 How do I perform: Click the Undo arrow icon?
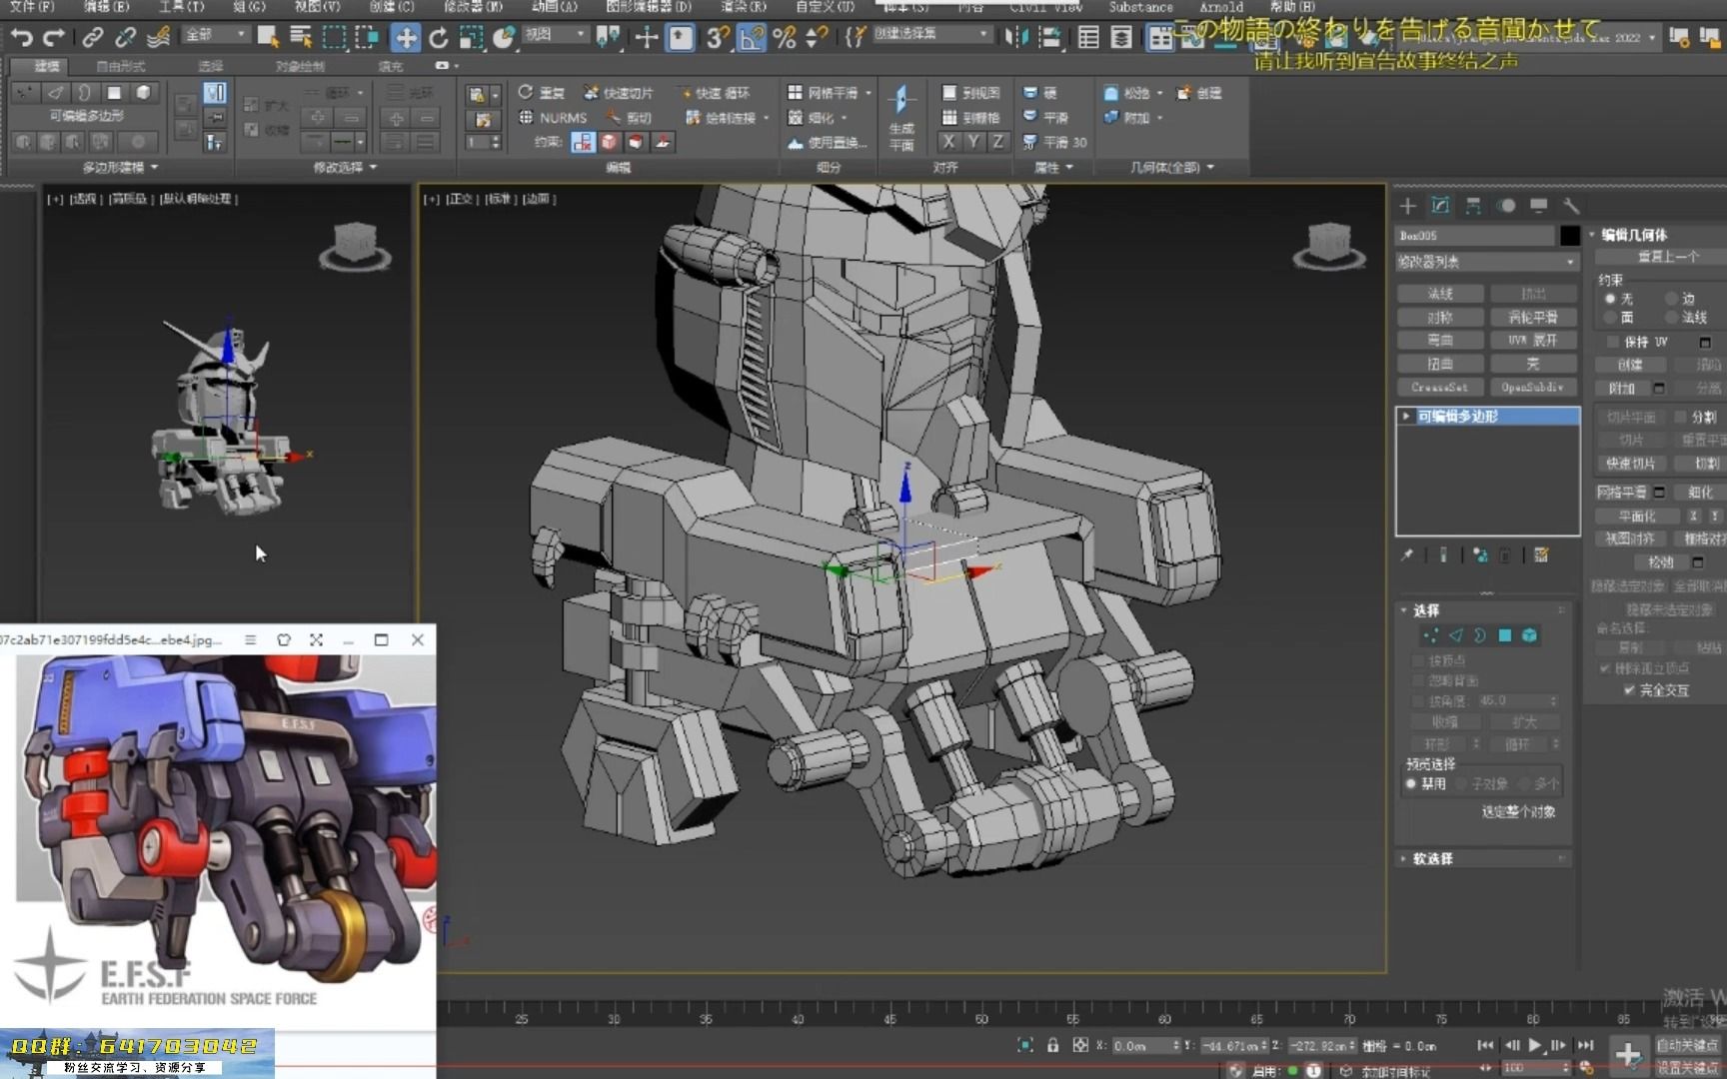click(x=20, y=38)
